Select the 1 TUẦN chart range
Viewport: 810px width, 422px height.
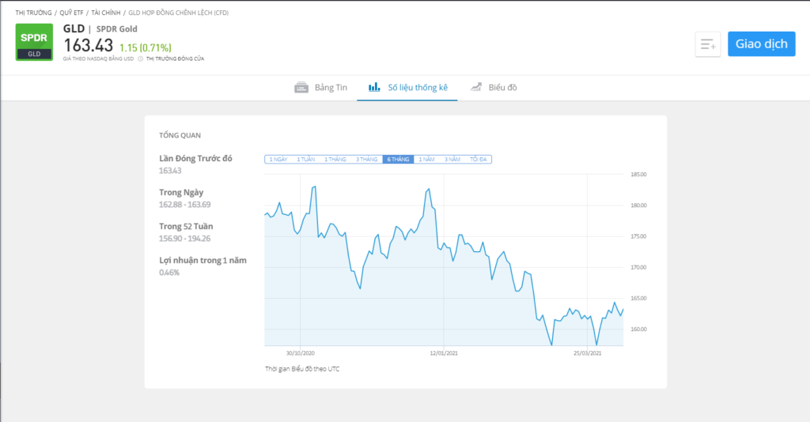[x=306, y=160]
